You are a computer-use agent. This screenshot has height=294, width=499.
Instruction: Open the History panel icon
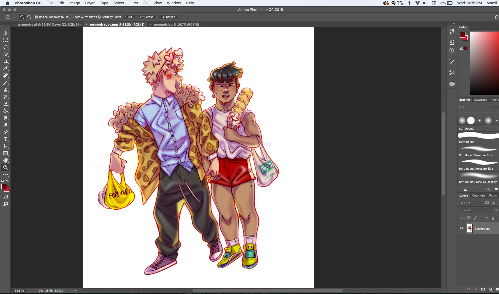pos(452,31)
